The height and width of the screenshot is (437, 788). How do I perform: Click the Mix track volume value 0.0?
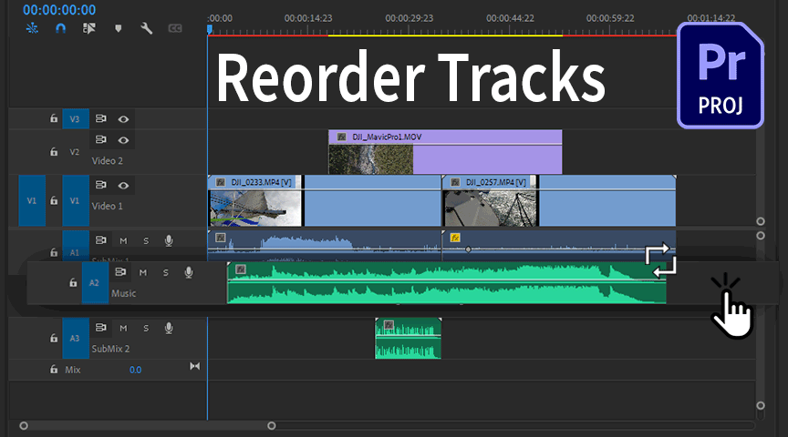click(135, 371)
